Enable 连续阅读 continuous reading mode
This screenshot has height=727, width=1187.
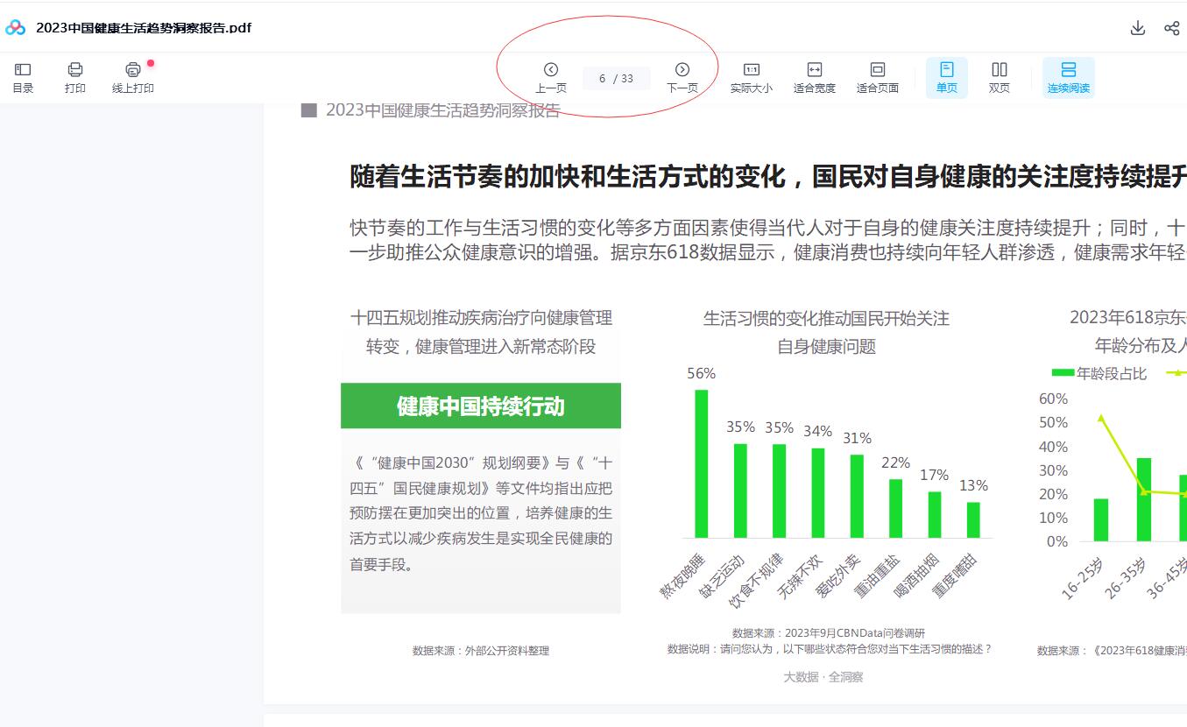pyautogui.click(x=1069, y=76)
